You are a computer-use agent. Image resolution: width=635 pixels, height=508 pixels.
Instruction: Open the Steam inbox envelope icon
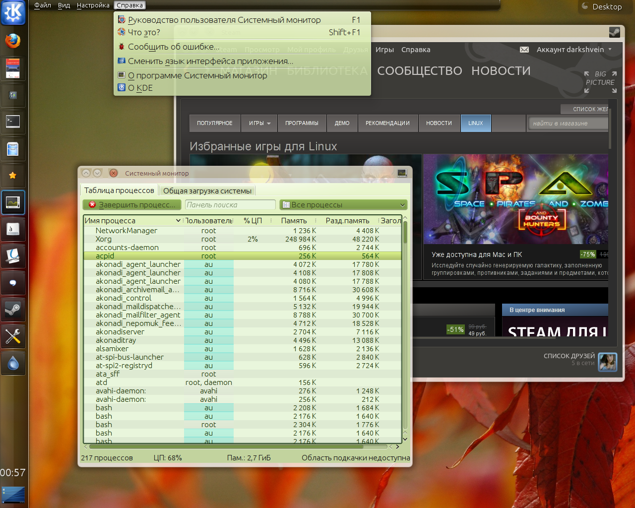pos(524,50)
